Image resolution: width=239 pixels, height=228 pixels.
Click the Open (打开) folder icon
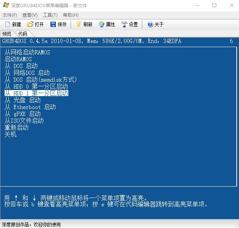[x=30, y=24]
